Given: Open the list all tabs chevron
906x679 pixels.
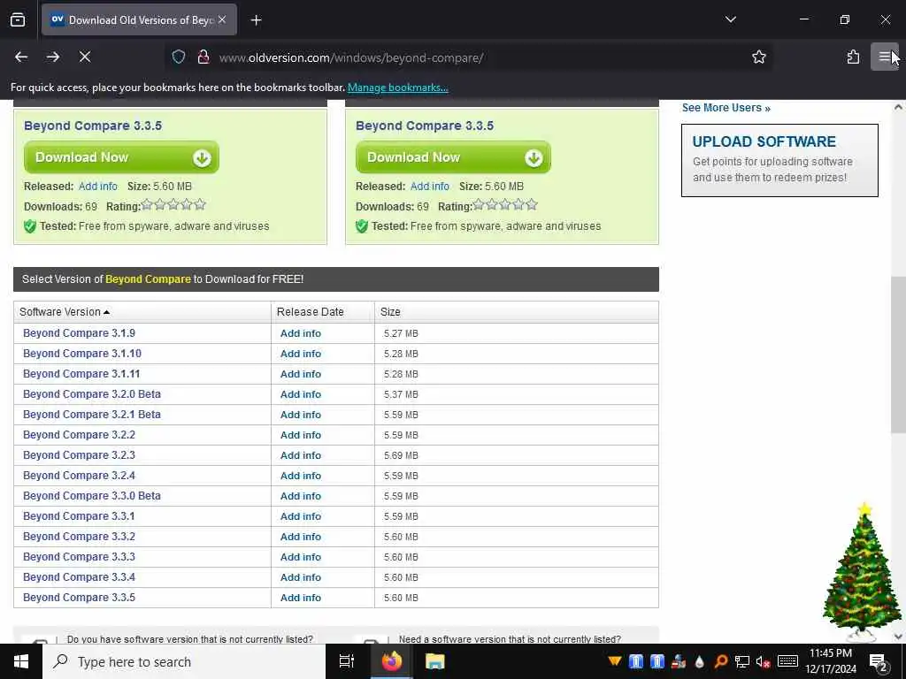Looking at the screenshot, I should click(x=730, y=19).
